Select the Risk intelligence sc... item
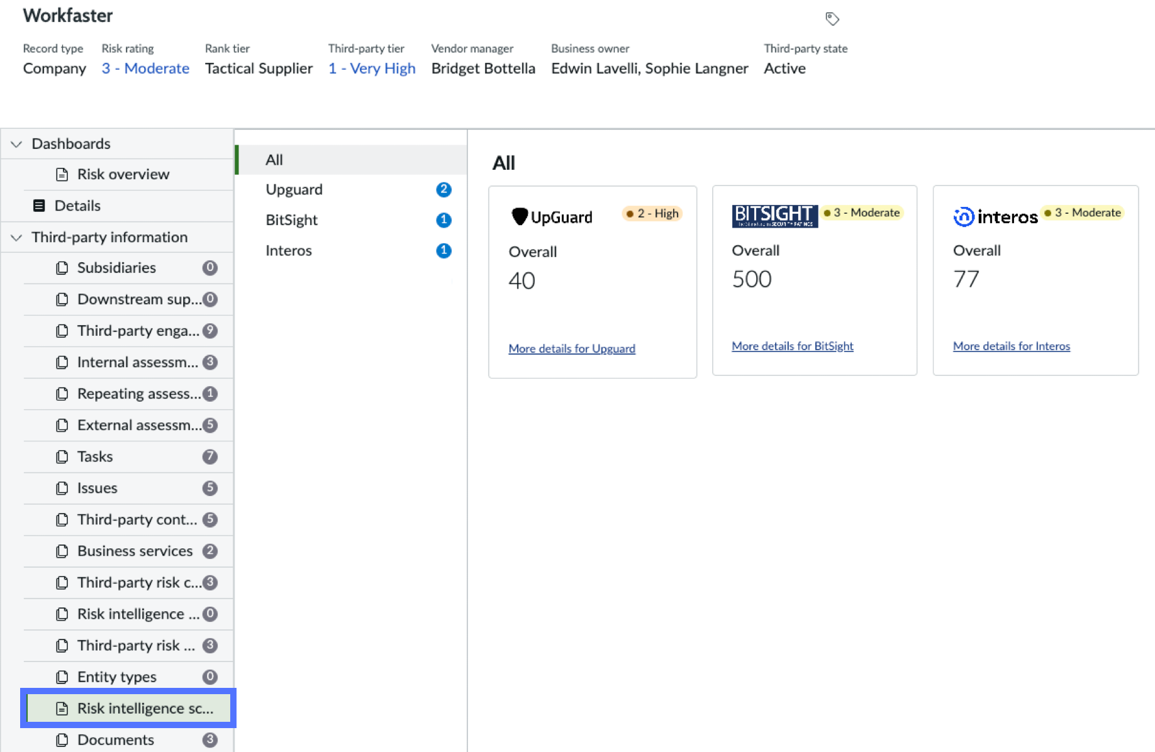This screenshot has height=752, width=1155. point(128,708)
